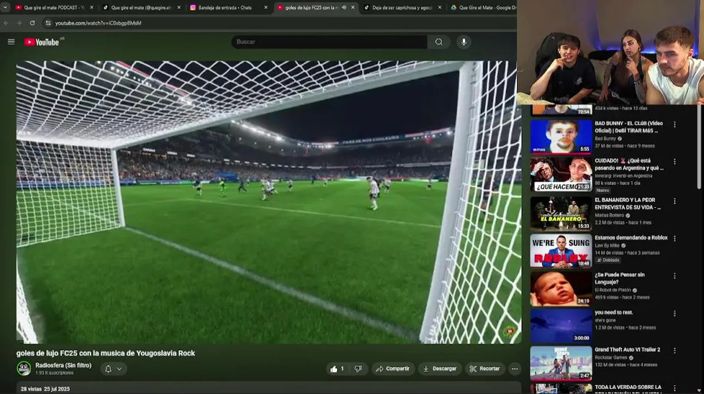Open the CUIDADO Argentina video thumbnail
704x394 pixels.
click(561, 175)
